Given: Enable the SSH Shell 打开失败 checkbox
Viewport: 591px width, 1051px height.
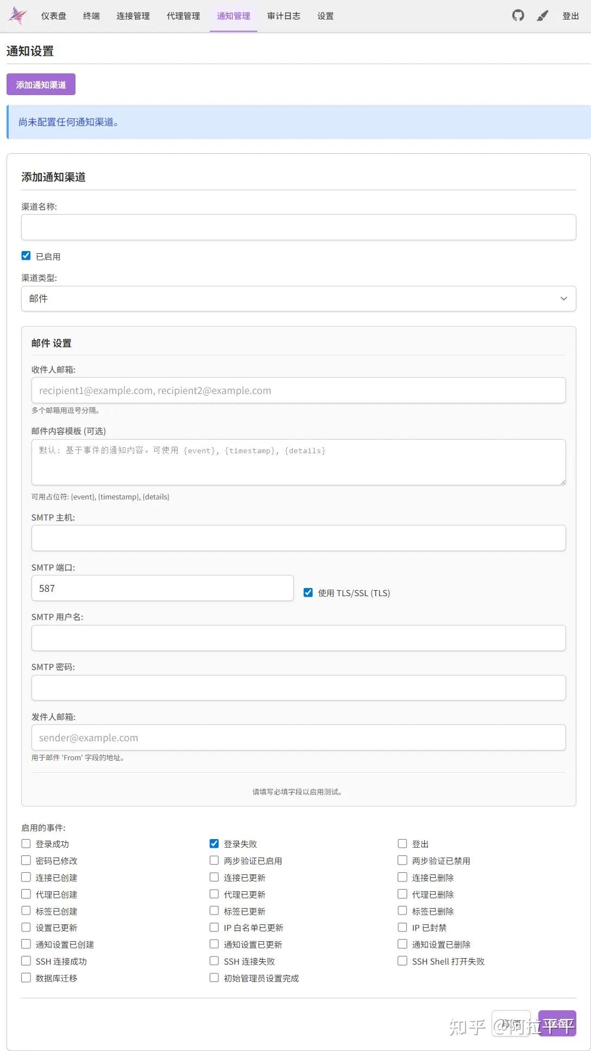Looking at the screenshot, I should (403, 961).
